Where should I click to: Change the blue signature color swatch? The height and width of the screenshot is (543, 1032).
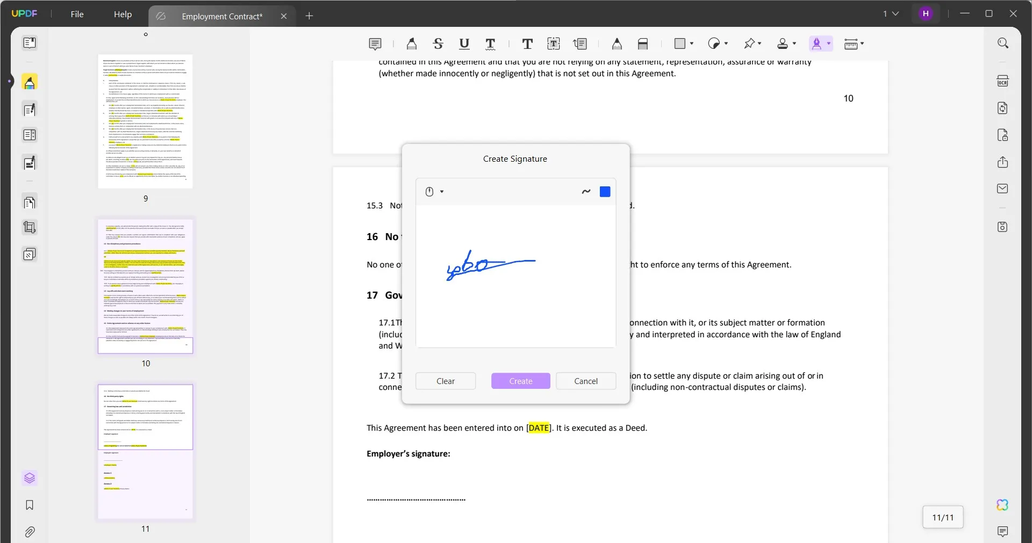pos(605,192)
